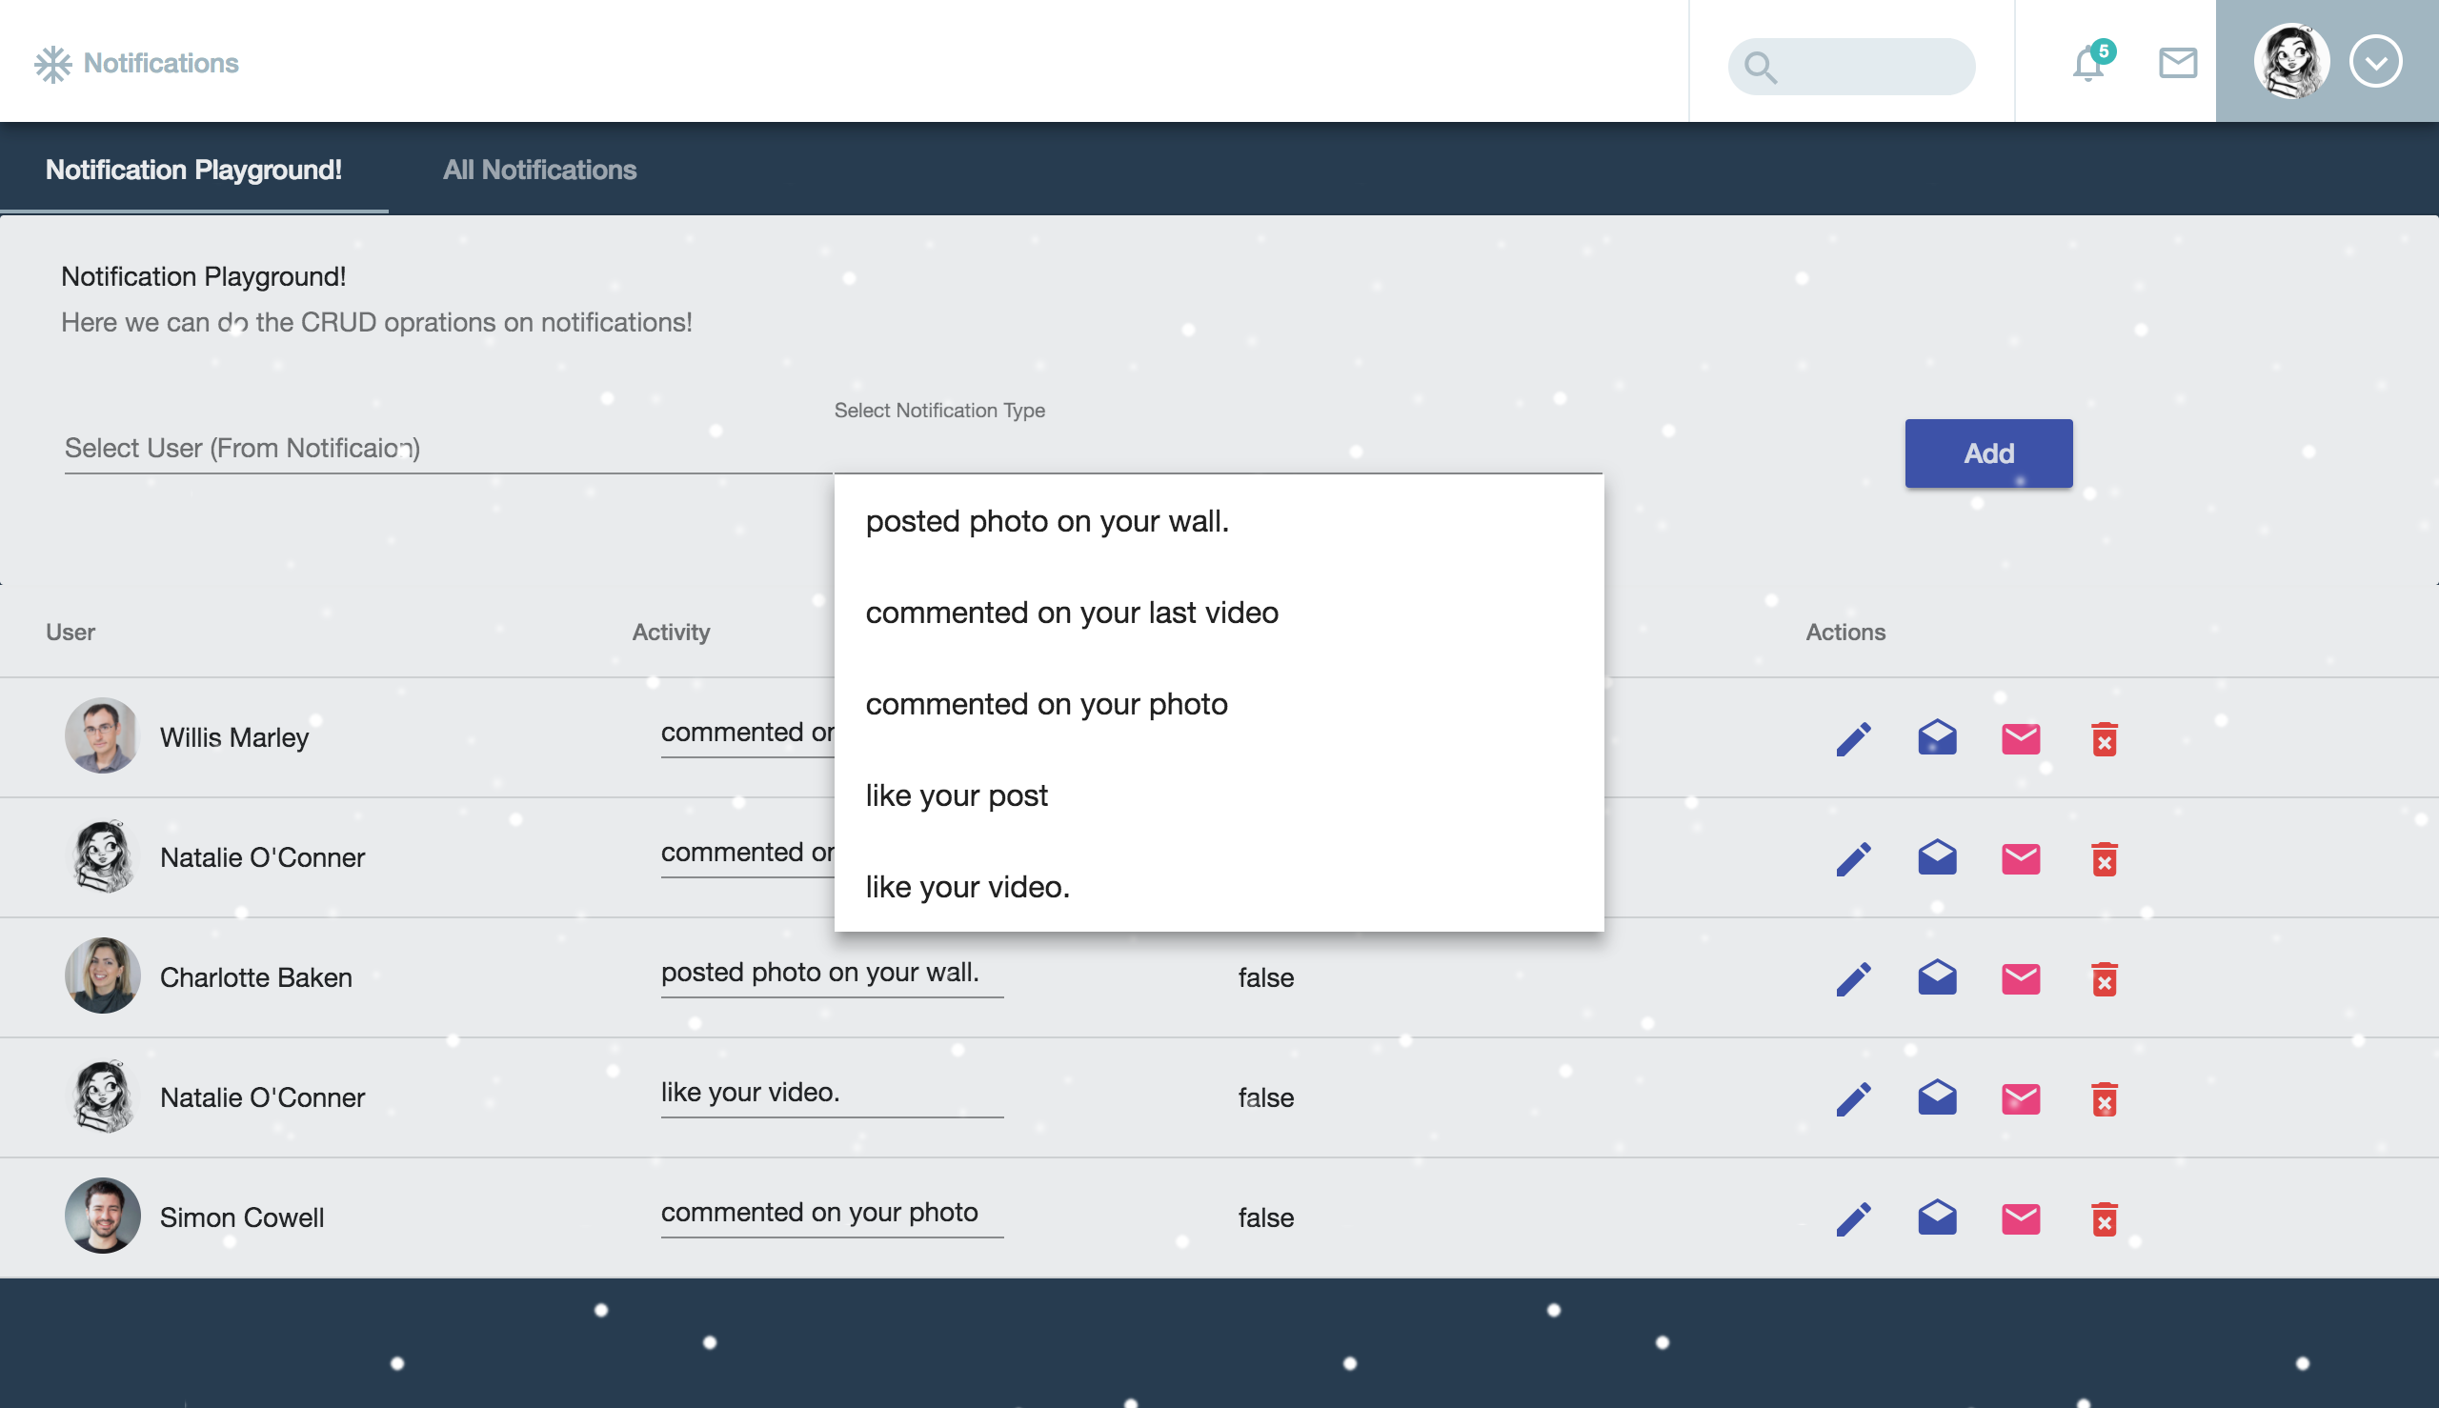Click the header profile avatar
The height and width of the screenshot is (1408, 2439).
pyautogui.click(x=2290, y=62)
